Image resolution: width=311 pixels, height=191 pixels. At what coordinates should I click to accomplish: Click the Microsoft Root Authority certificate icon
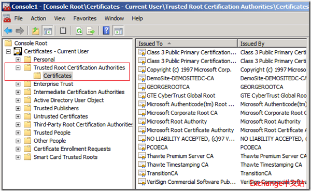pyautogui.click(x=142, y=121)
